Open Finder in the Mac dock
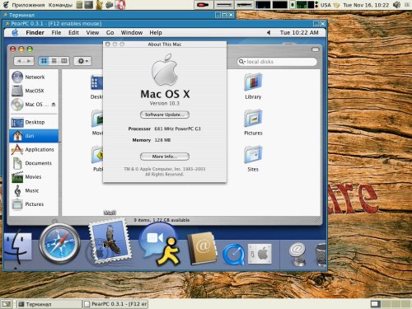This screenshot has width=412, height=309. point(17,247)
